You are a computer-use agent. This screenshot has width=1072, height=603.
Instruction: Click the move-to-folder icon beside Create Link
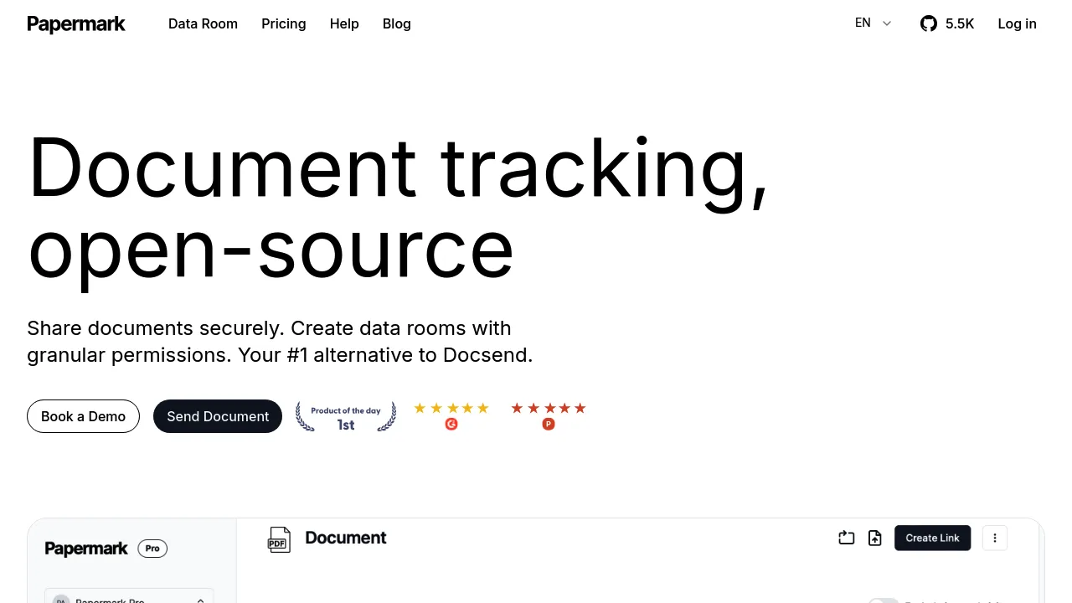click(x=847, y=538)
